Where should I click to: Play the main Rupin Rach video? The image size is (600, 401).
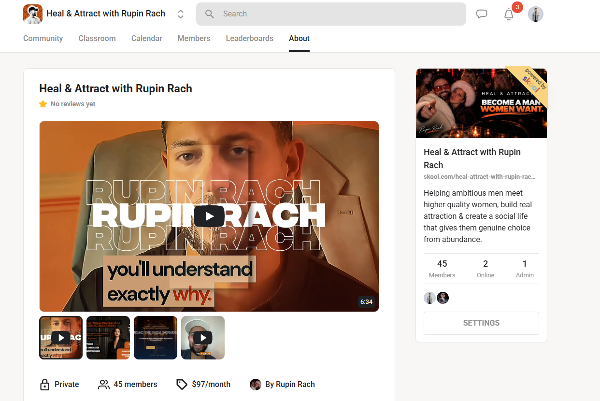pyautogui.click(x=209, y=216)
